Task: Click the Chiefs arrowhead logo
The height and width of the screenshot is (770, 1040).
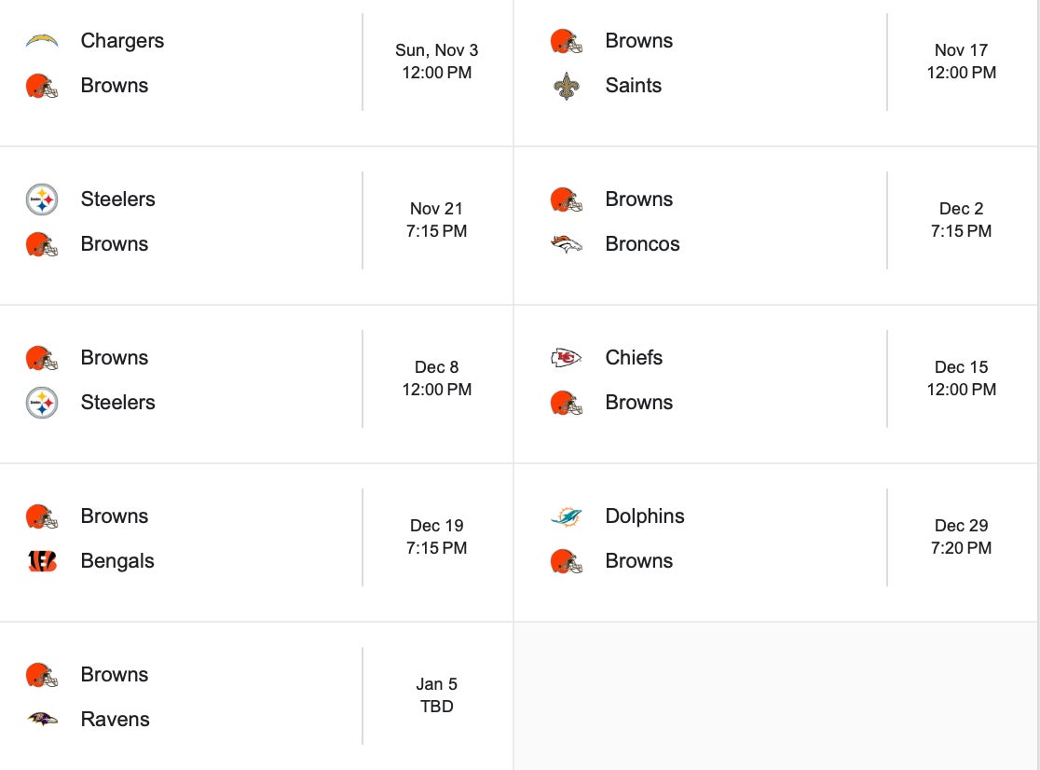Action: [567, 358]
